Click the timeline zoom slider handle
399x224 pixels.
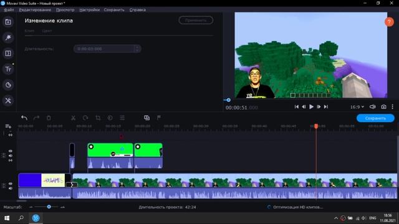tap(49, 207)
